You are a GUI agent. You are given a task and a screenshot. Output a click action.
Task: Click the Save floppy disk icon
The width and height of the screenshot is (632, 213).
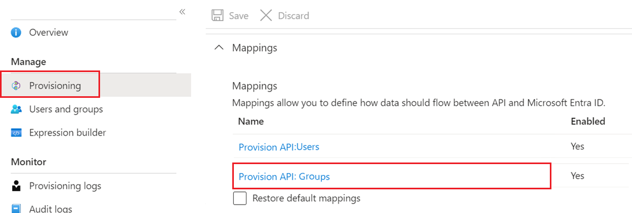pyautogui.click(x=217, y=16)
